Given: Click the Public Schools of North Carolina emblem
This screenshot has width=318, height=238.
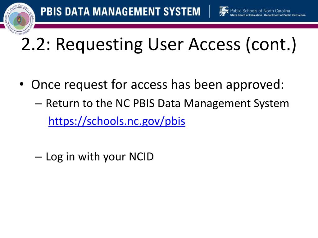Looking at the screenshot, I should (224, 11).
